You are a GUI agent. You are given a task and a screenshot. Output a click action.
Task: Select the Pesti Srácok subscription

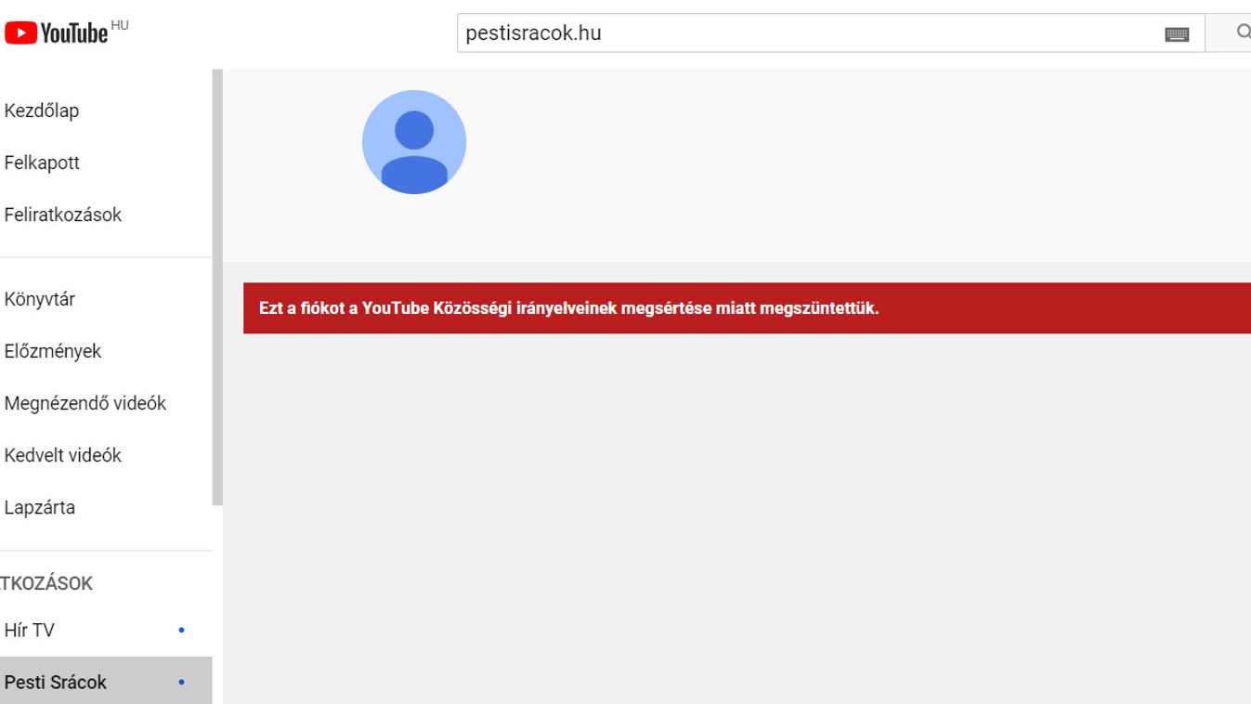[56, 683]
